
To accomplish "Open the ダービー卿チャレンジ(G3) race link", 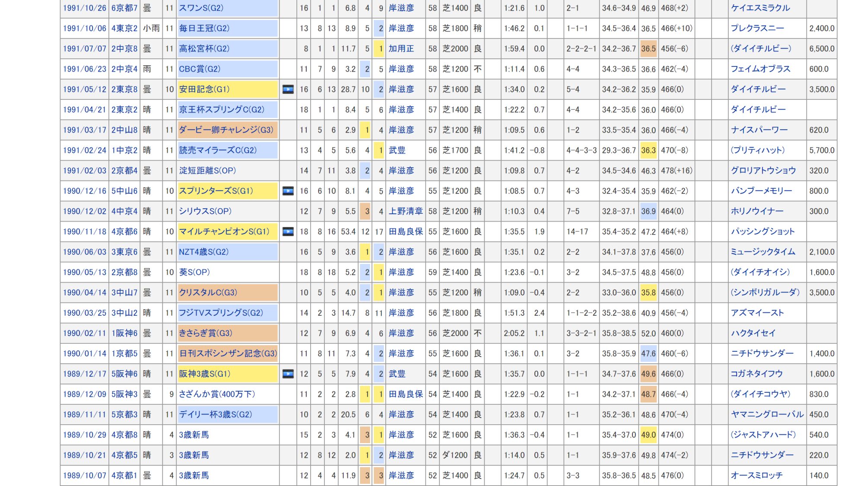I will [226, 130].
